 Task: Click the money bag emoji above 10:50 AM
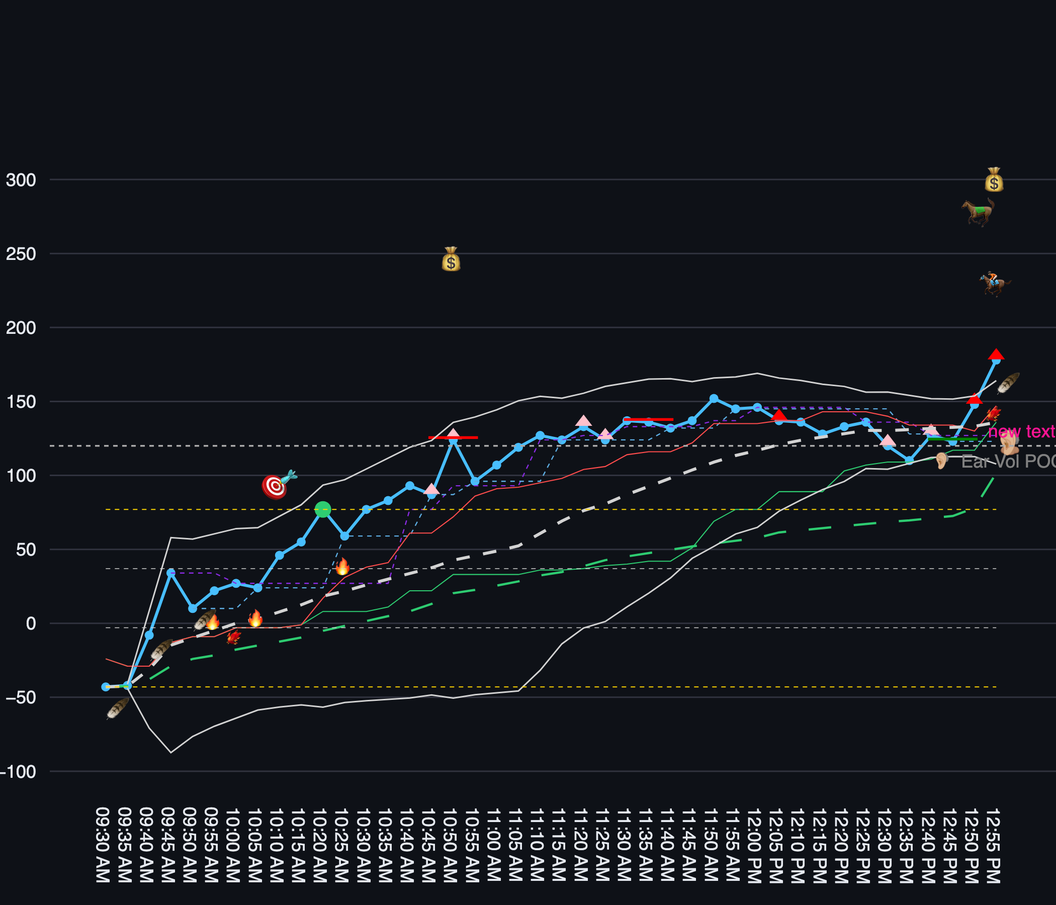[451, 259]
